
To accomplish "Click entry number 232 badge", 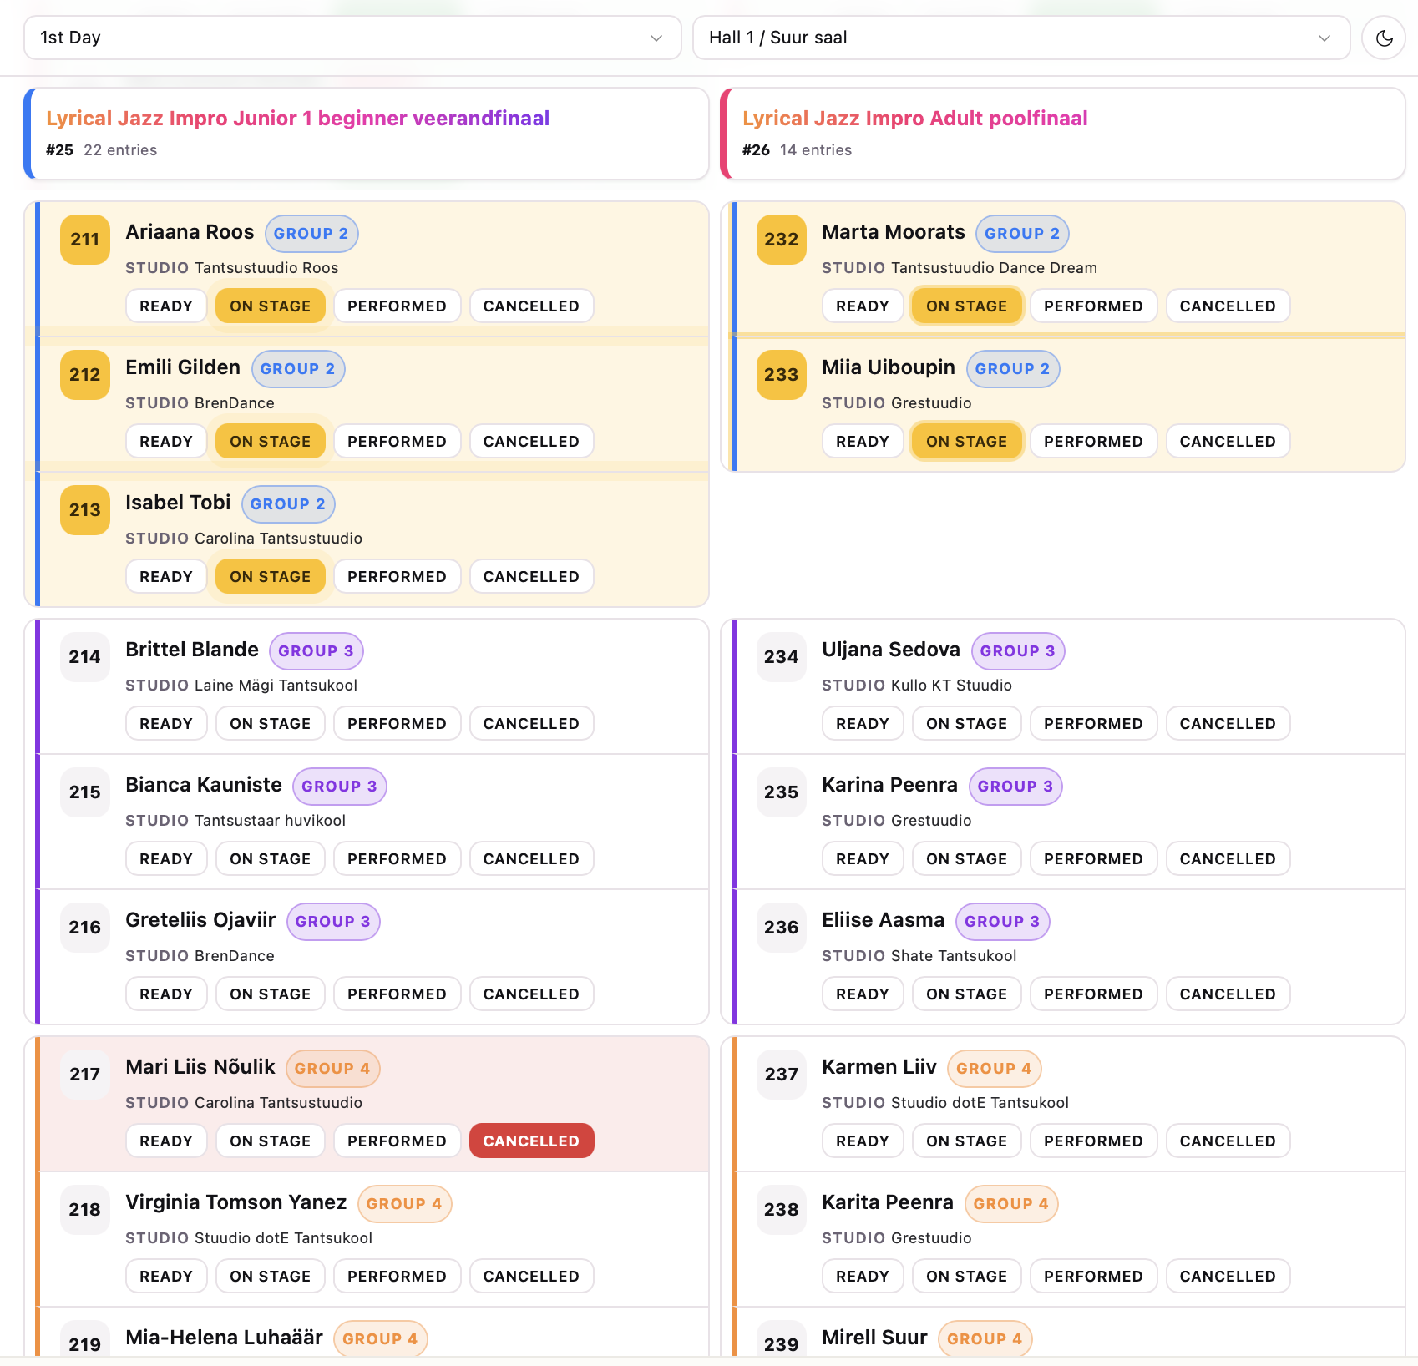I will (x=782, y=240).
